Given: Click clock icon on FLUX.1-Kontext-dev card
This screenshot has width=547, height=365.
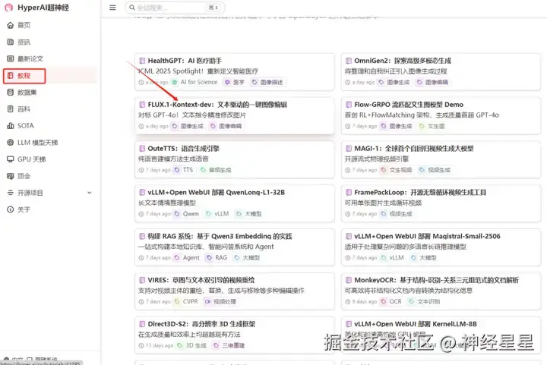Looking at the screenshot, I should 141,126.
